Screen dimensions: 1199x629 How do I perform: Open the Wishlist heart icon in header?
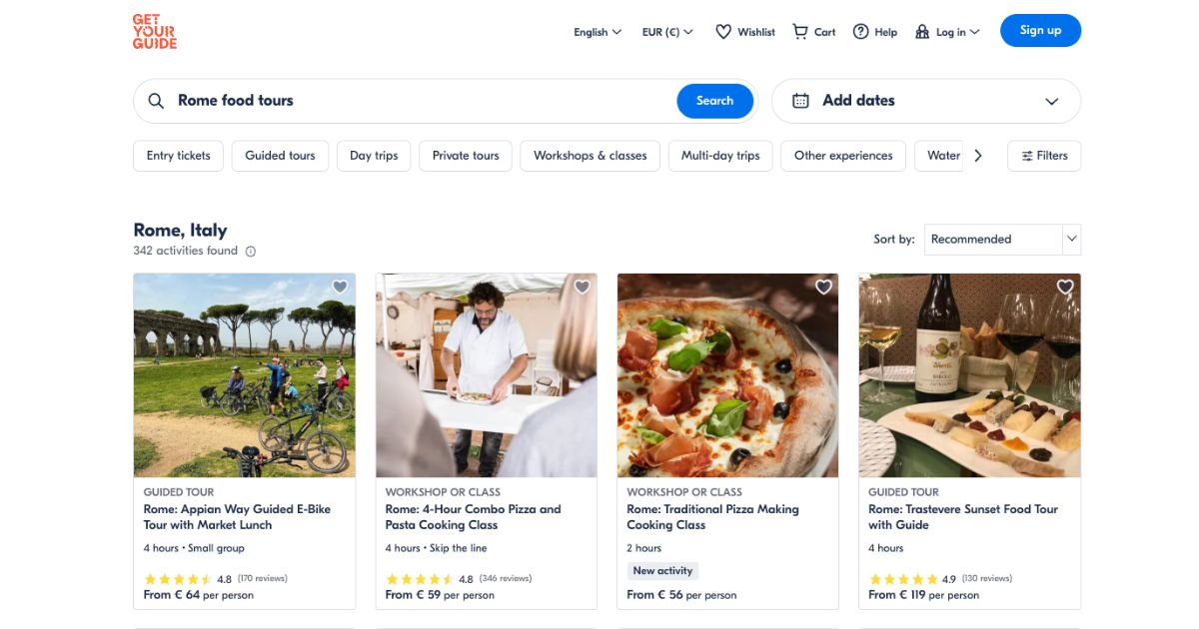pos(723,32)
